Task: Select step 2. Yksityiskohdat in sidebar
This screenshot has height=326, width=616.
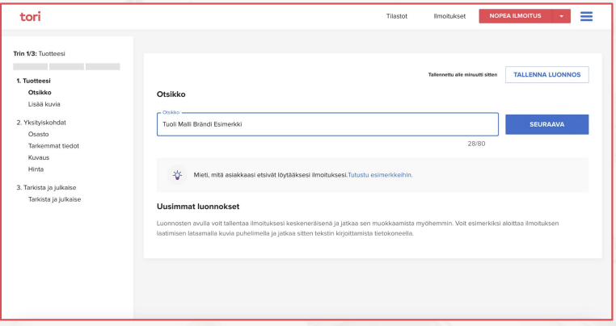Action: click(x=41, y=123)
